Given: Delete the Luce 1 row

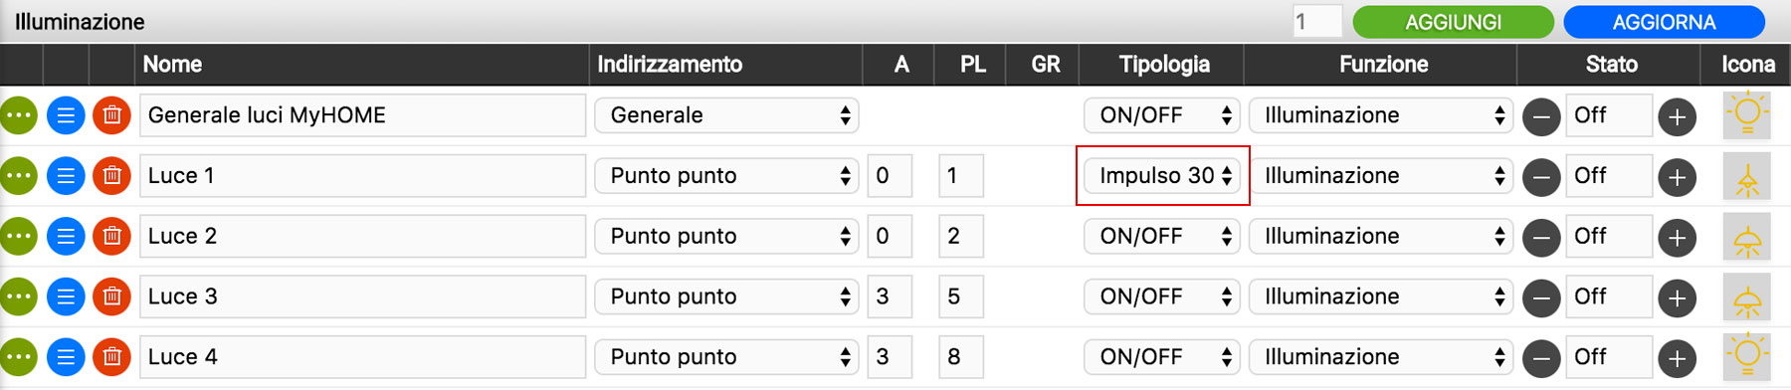Looking at the screenshot, I should 111,176.
